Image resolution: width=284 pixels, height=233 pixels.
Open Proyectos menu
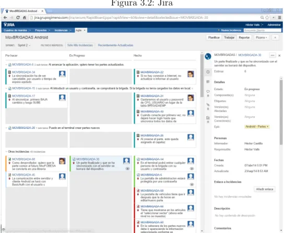pyautogui.click(x=41, y=30)
